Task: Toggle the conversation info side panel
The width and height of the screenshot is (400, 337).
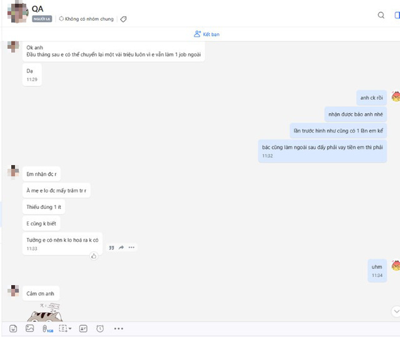Action: tap(397, 15)
